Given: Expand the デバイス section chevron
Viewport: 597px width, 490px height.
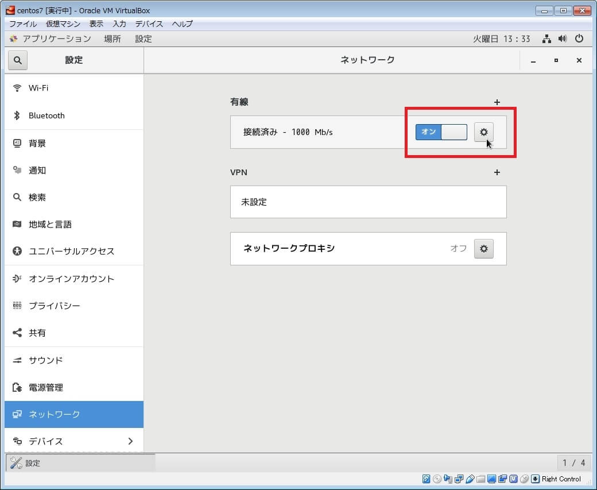Looking at the screenshot, I should (130, 441).
